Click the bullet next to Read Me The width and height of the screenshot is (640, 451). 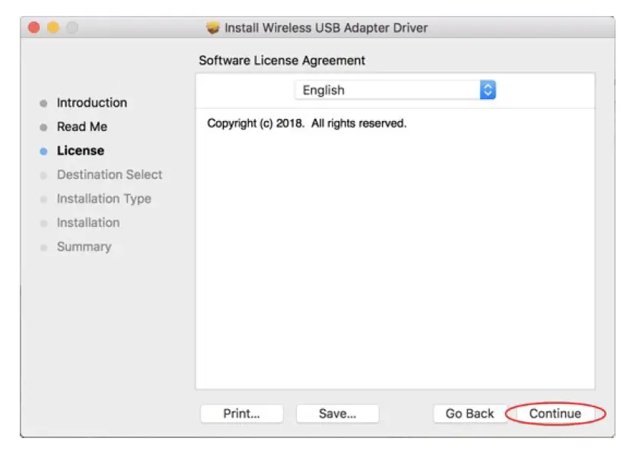pyautogui.click(x=43, y=127)
